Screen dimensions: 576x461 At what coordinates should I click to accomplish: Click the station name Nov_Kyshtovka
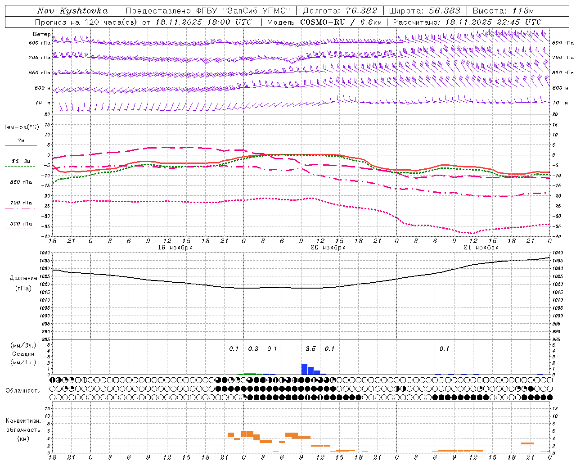tap(72, 11)
